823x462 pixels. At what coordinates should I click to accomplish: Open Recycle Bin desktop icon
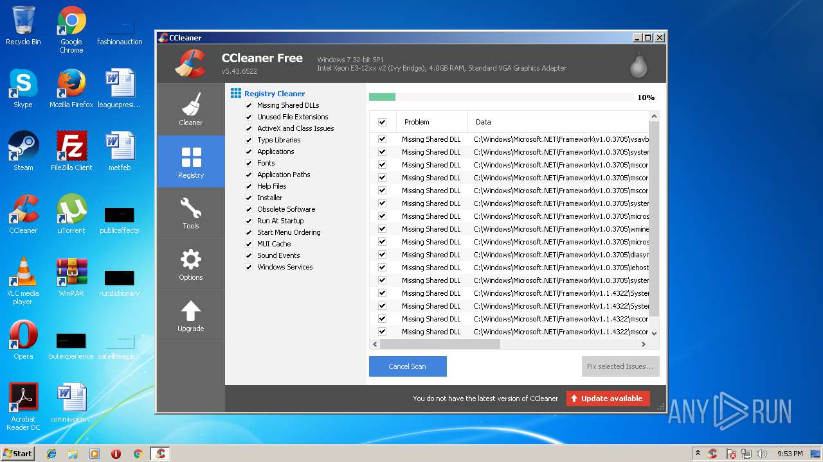coord(23,26)
